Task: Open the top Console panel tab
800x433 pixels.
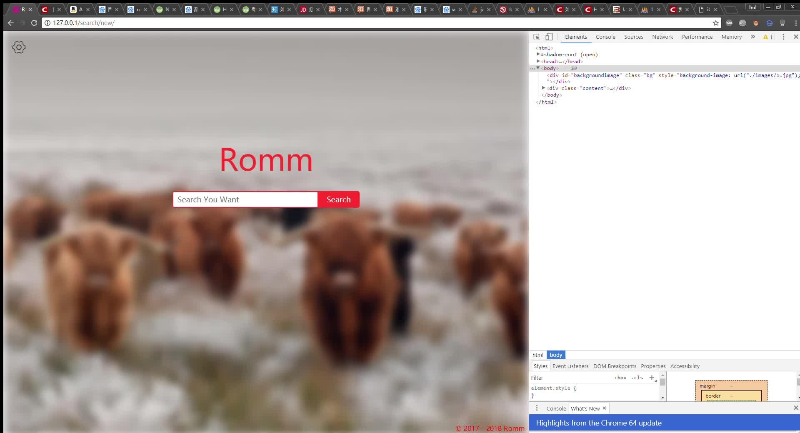Action: 605,37
